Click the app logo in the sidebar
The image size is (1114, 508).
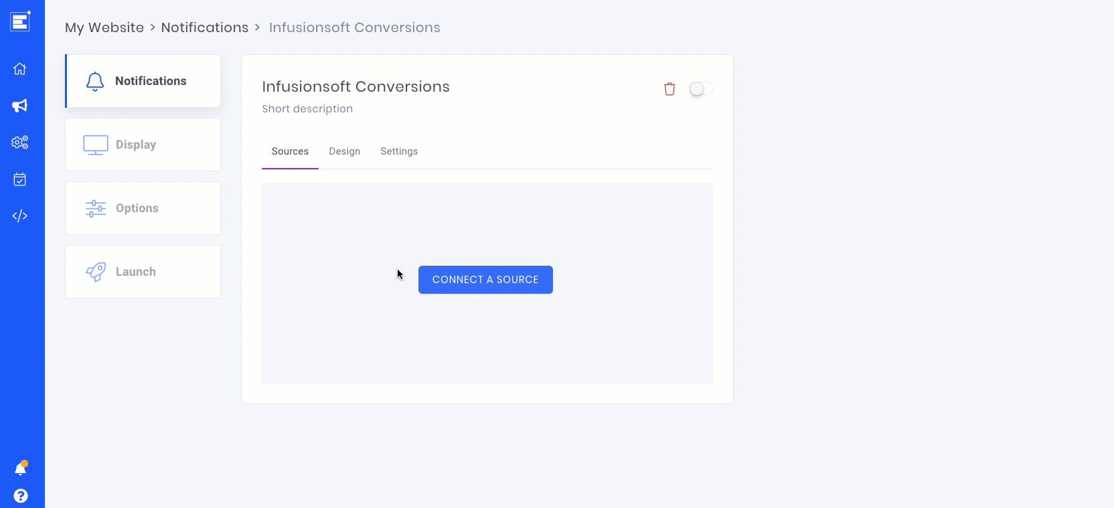coord(20,21)
